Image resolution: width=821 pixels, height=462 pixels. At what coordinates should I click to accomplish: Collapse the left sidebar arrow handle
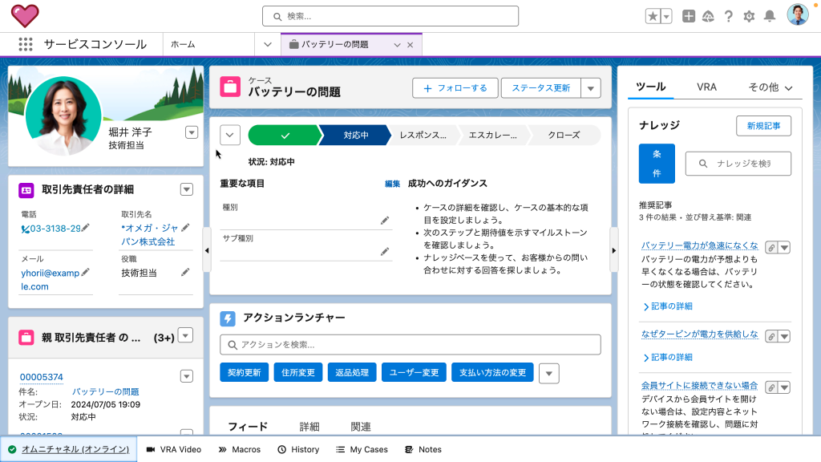point(207,250)
